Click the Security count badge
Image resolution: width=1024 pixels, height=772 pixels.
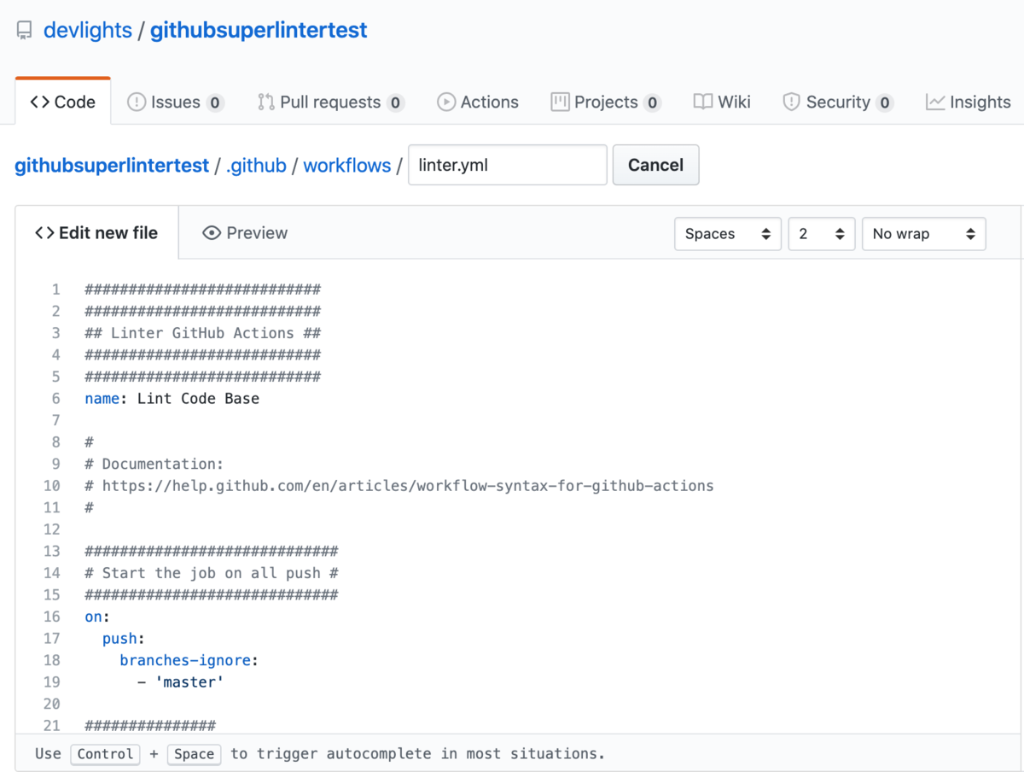[x=885, y=103]
